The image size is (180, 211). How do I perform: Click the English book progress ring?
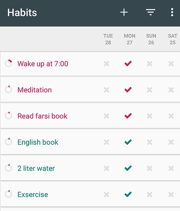[x=8, y=142]
